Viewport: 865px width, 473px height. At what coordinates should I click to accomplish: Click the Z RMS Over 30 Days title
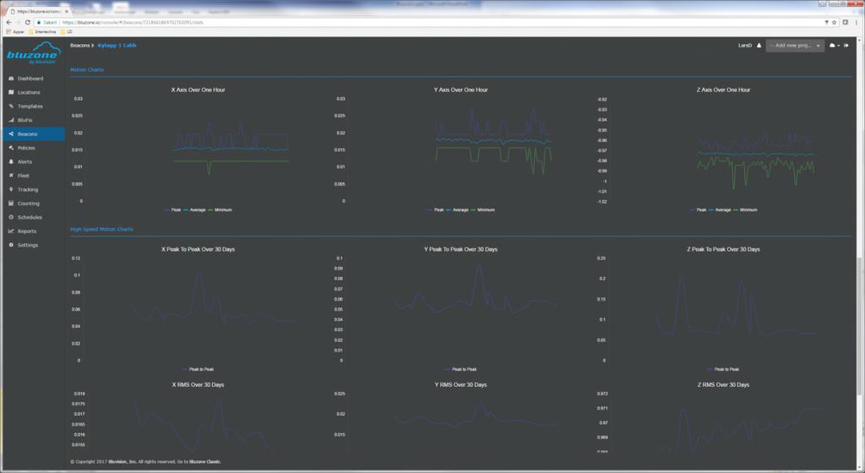(723, 384)
